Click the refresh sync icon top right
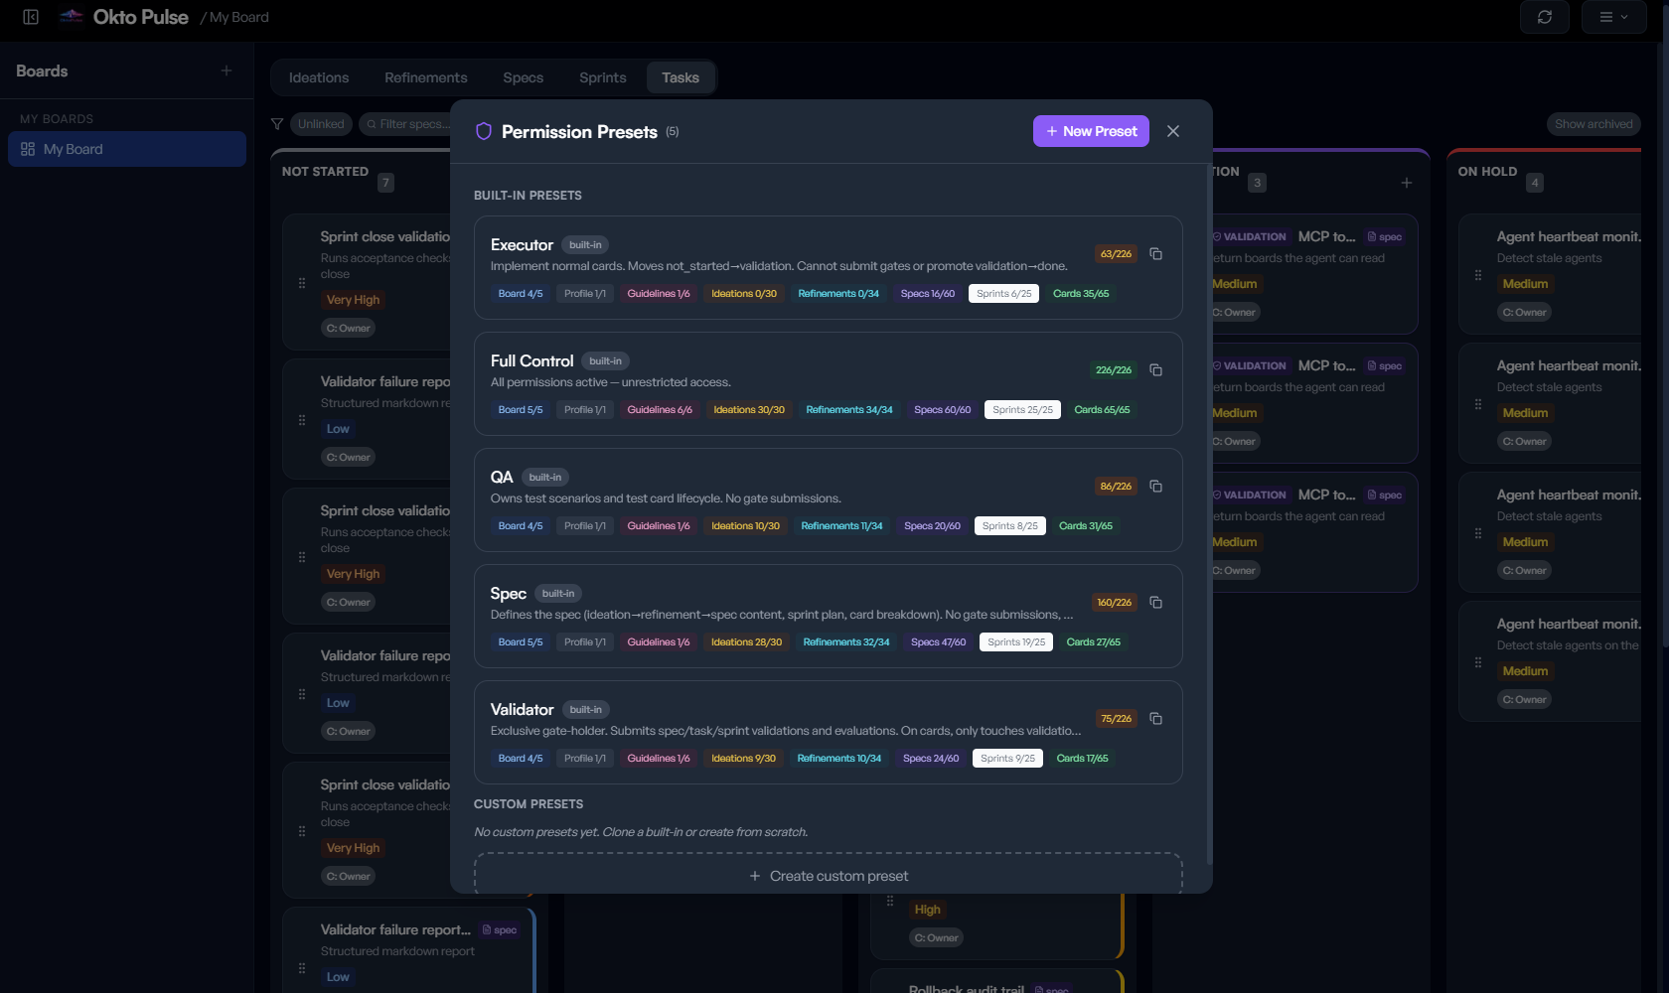1669x993 pixels. pyautogui.click(x=1544, y=17)
